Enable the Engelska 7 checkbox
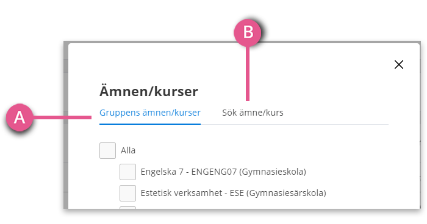The height and width of the screenshot is (224, 427). click(127, 172)
